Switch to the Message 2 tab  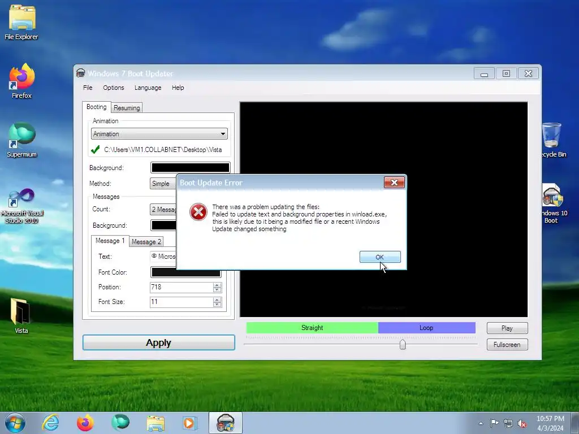(146, 242)
